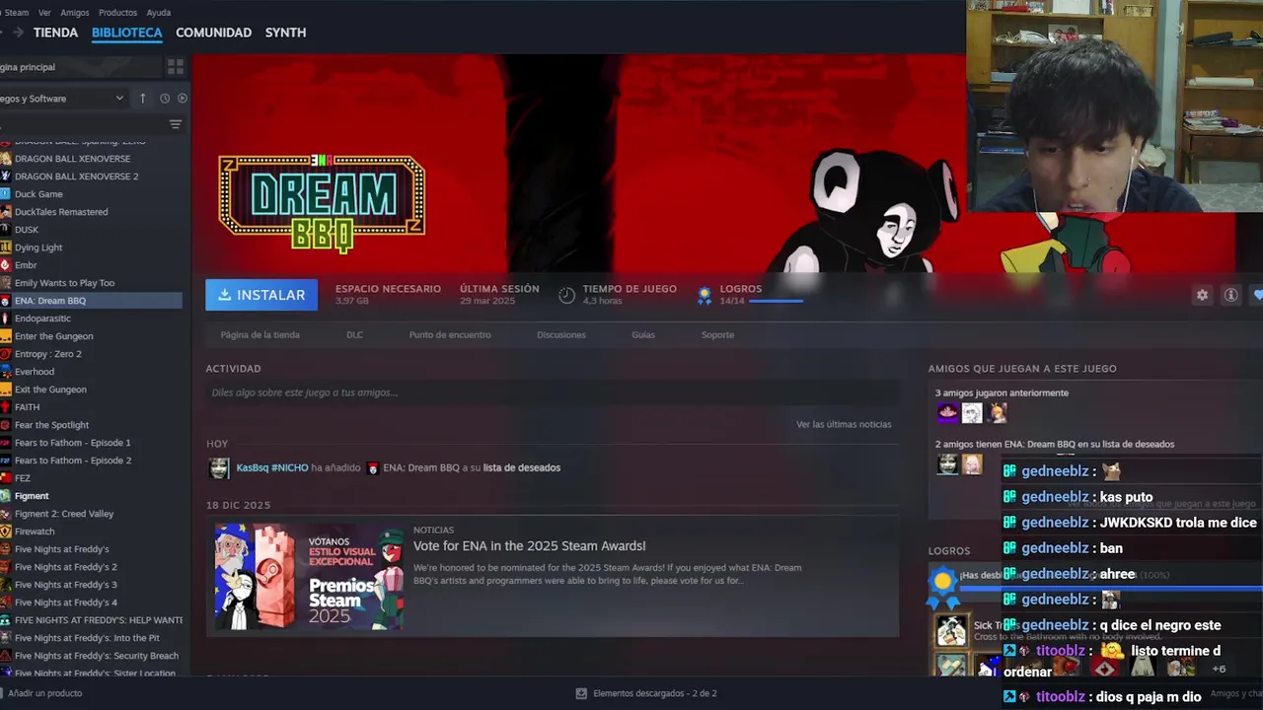Open 'Punto de encuentro' link
This screenshot has width=1263, height=710.
click(x=450, y=335)
